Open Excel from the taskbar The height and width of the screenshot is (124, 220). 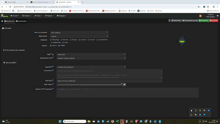[x=117, y=121]
